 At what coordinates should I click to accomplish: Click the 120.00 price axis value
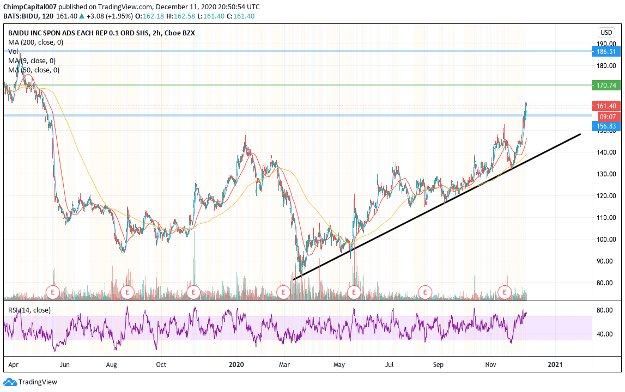click(606, 195)
